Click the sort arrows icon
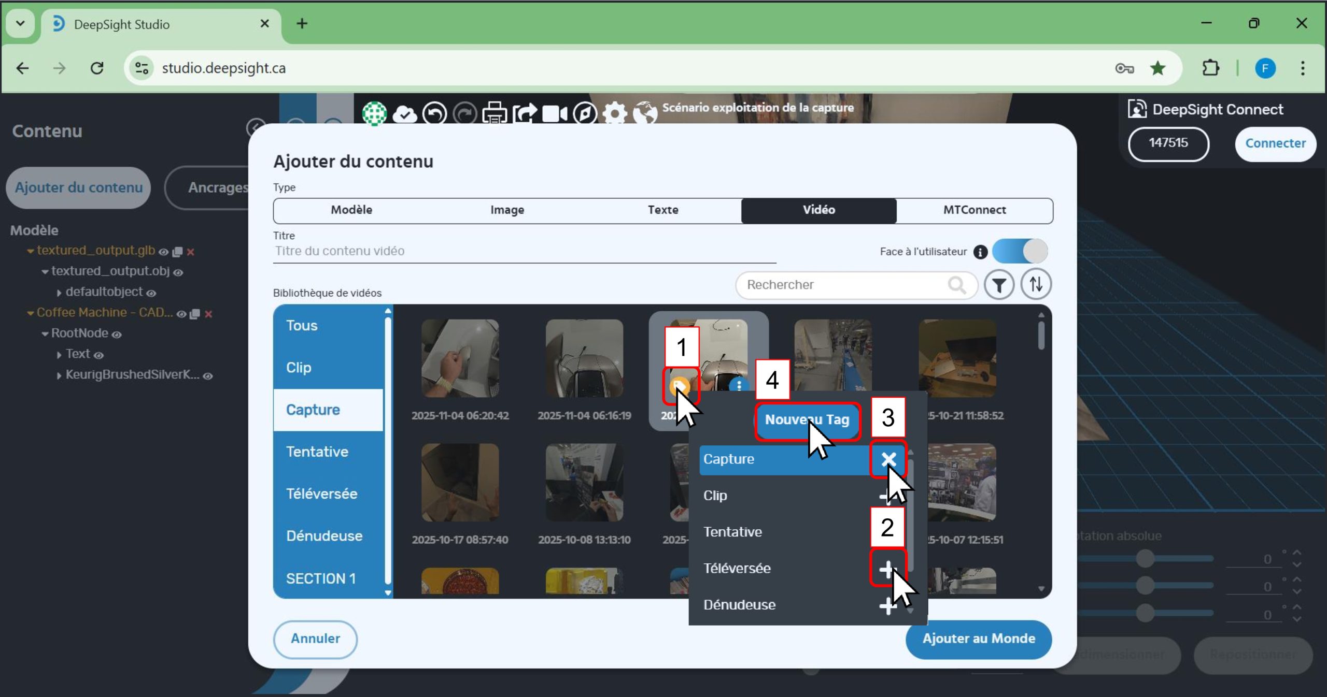 pyautogui.click(x=1036, y=285)
